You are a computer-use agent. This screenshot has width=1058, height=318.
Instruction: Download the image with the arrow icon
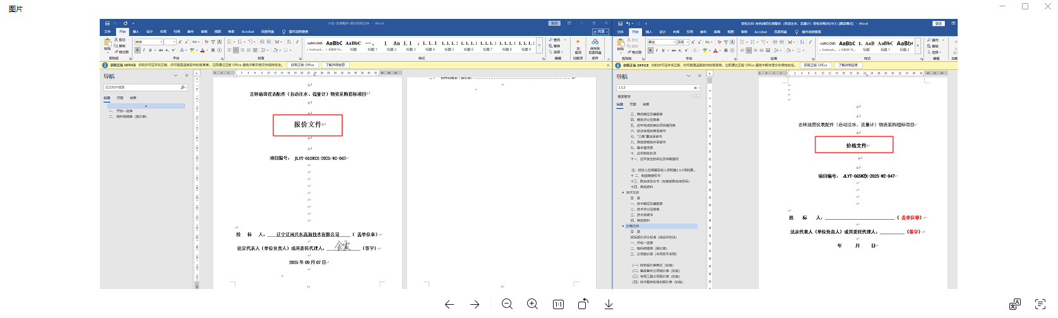coord(609,304)
